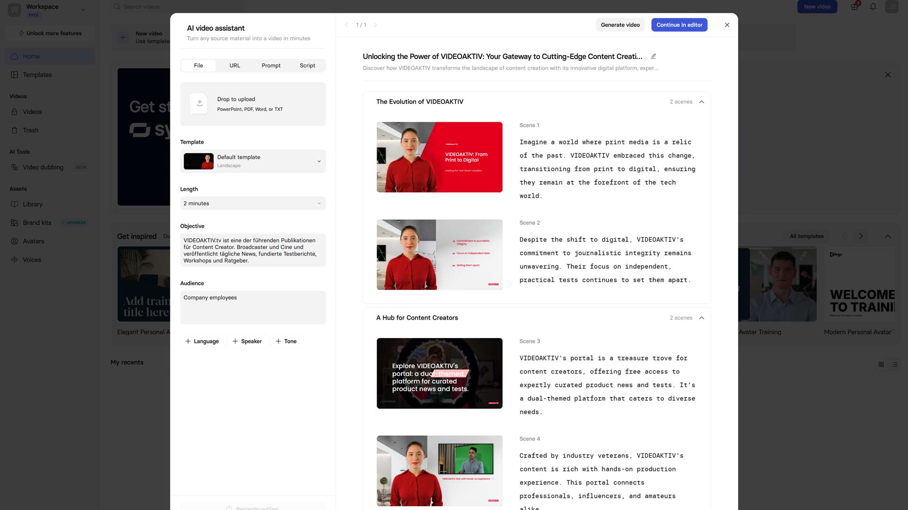Click the gift box icon in top bar
This screenshot has width=908, height=510.
tap(854, 7)
